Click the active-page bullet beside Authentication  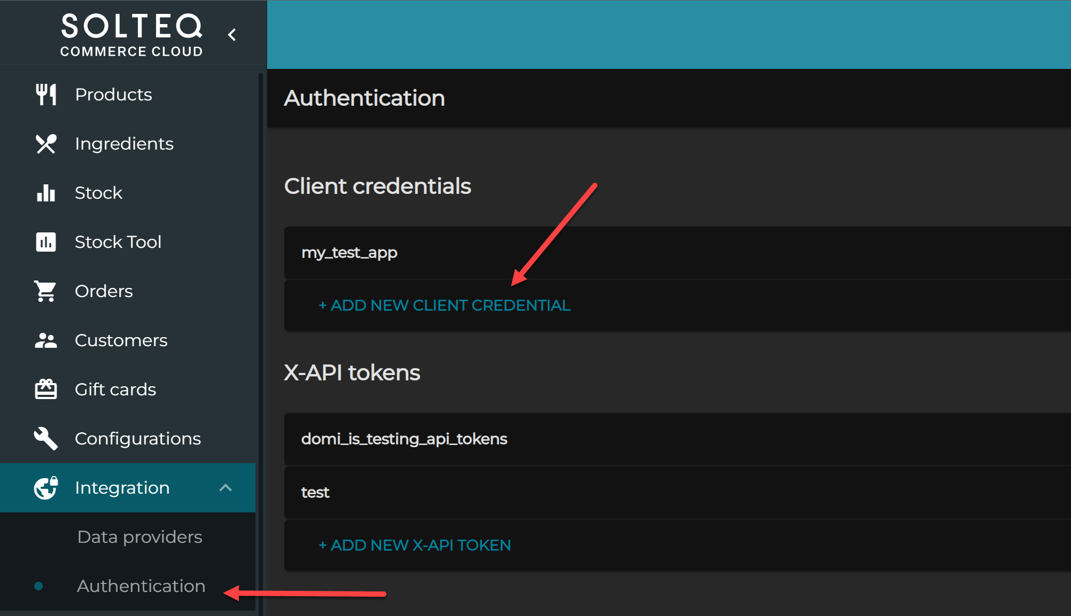click(38, 586)
